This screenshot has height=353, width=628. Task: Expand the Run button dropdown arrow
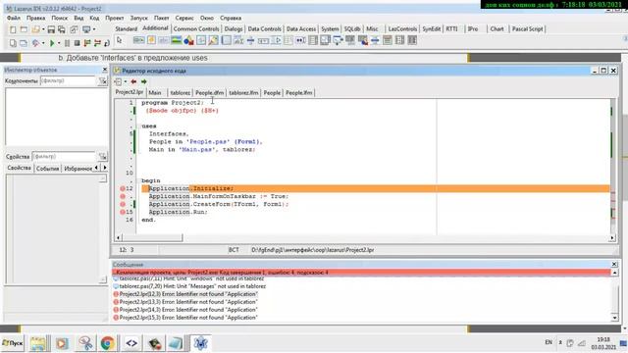[59, 43]
